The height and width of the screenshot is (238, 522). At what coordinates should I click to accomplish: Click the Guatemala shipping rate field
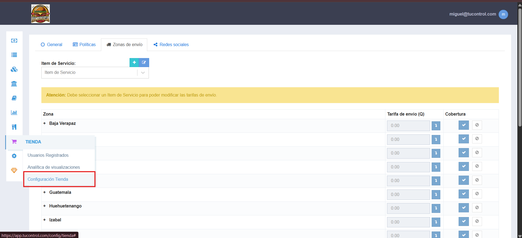408,195
